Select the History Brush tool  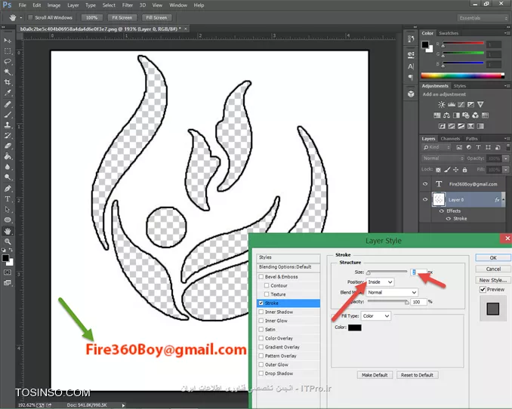pyautogui.click(x=8, y=136)
